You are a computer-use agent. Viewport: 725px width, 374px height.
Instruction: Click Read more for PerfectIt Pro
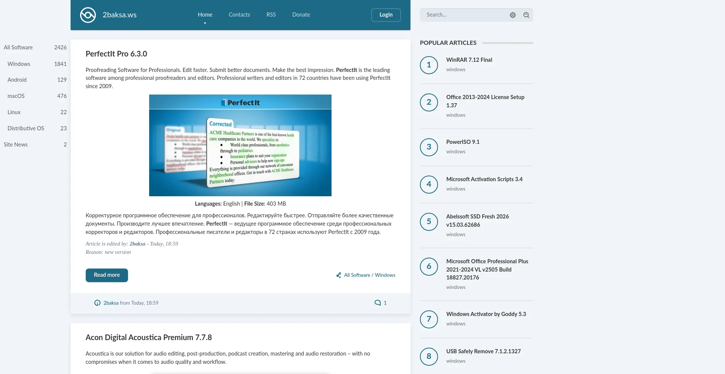107,275
